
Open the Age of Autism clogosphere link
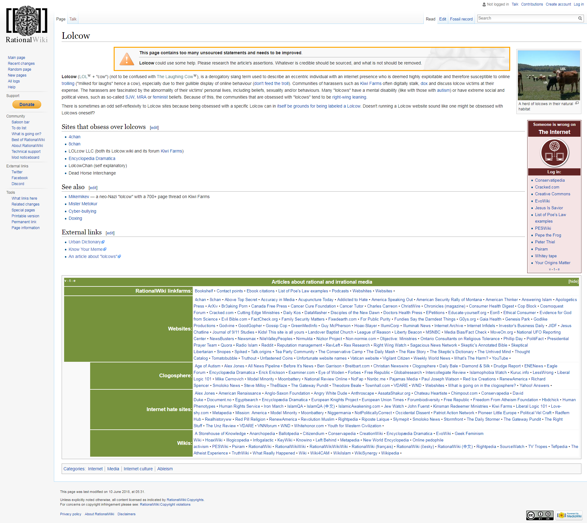(x=208, y=366)
